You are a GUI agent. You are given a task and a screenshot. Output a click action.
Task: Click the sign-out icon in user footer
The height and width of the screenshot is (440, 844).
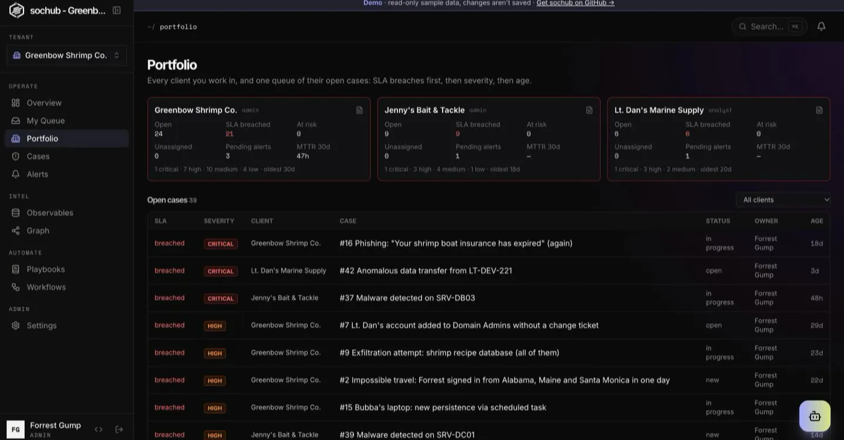119,429
